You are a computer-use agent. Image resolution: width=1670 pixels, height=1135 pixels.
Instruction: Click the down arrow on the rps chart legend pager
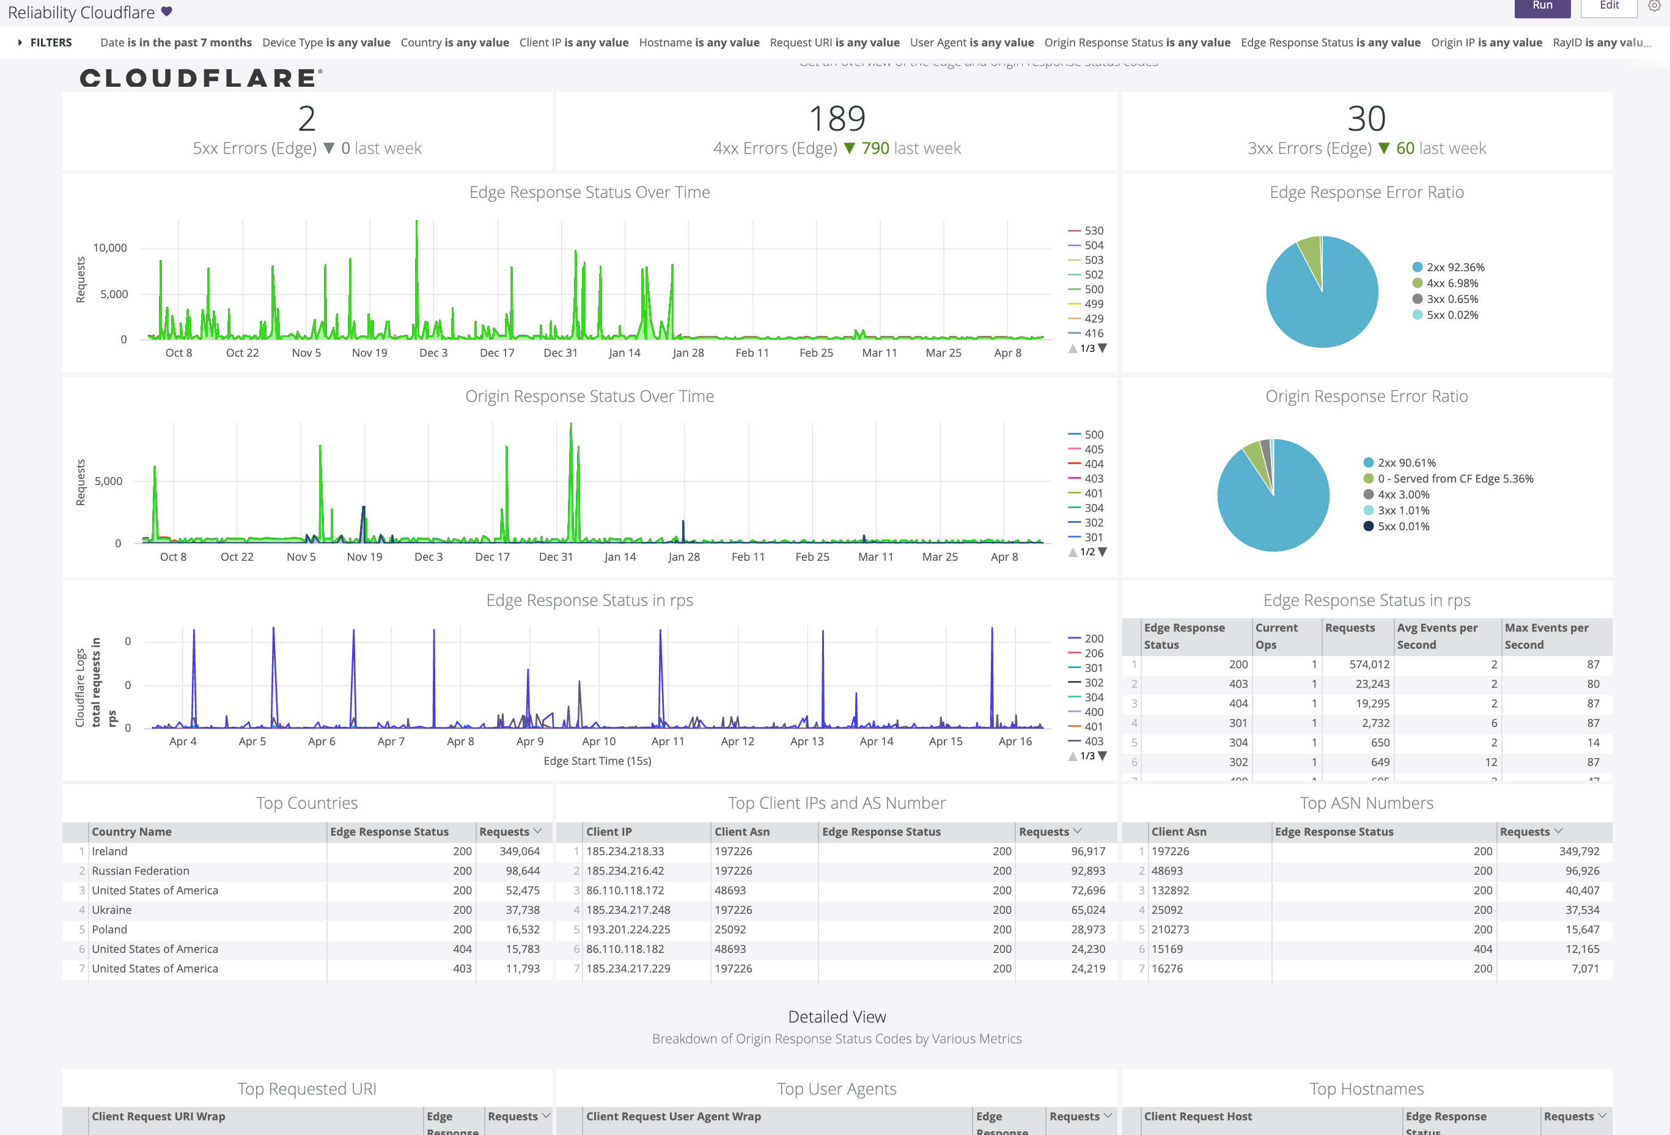coord(1104,755)
